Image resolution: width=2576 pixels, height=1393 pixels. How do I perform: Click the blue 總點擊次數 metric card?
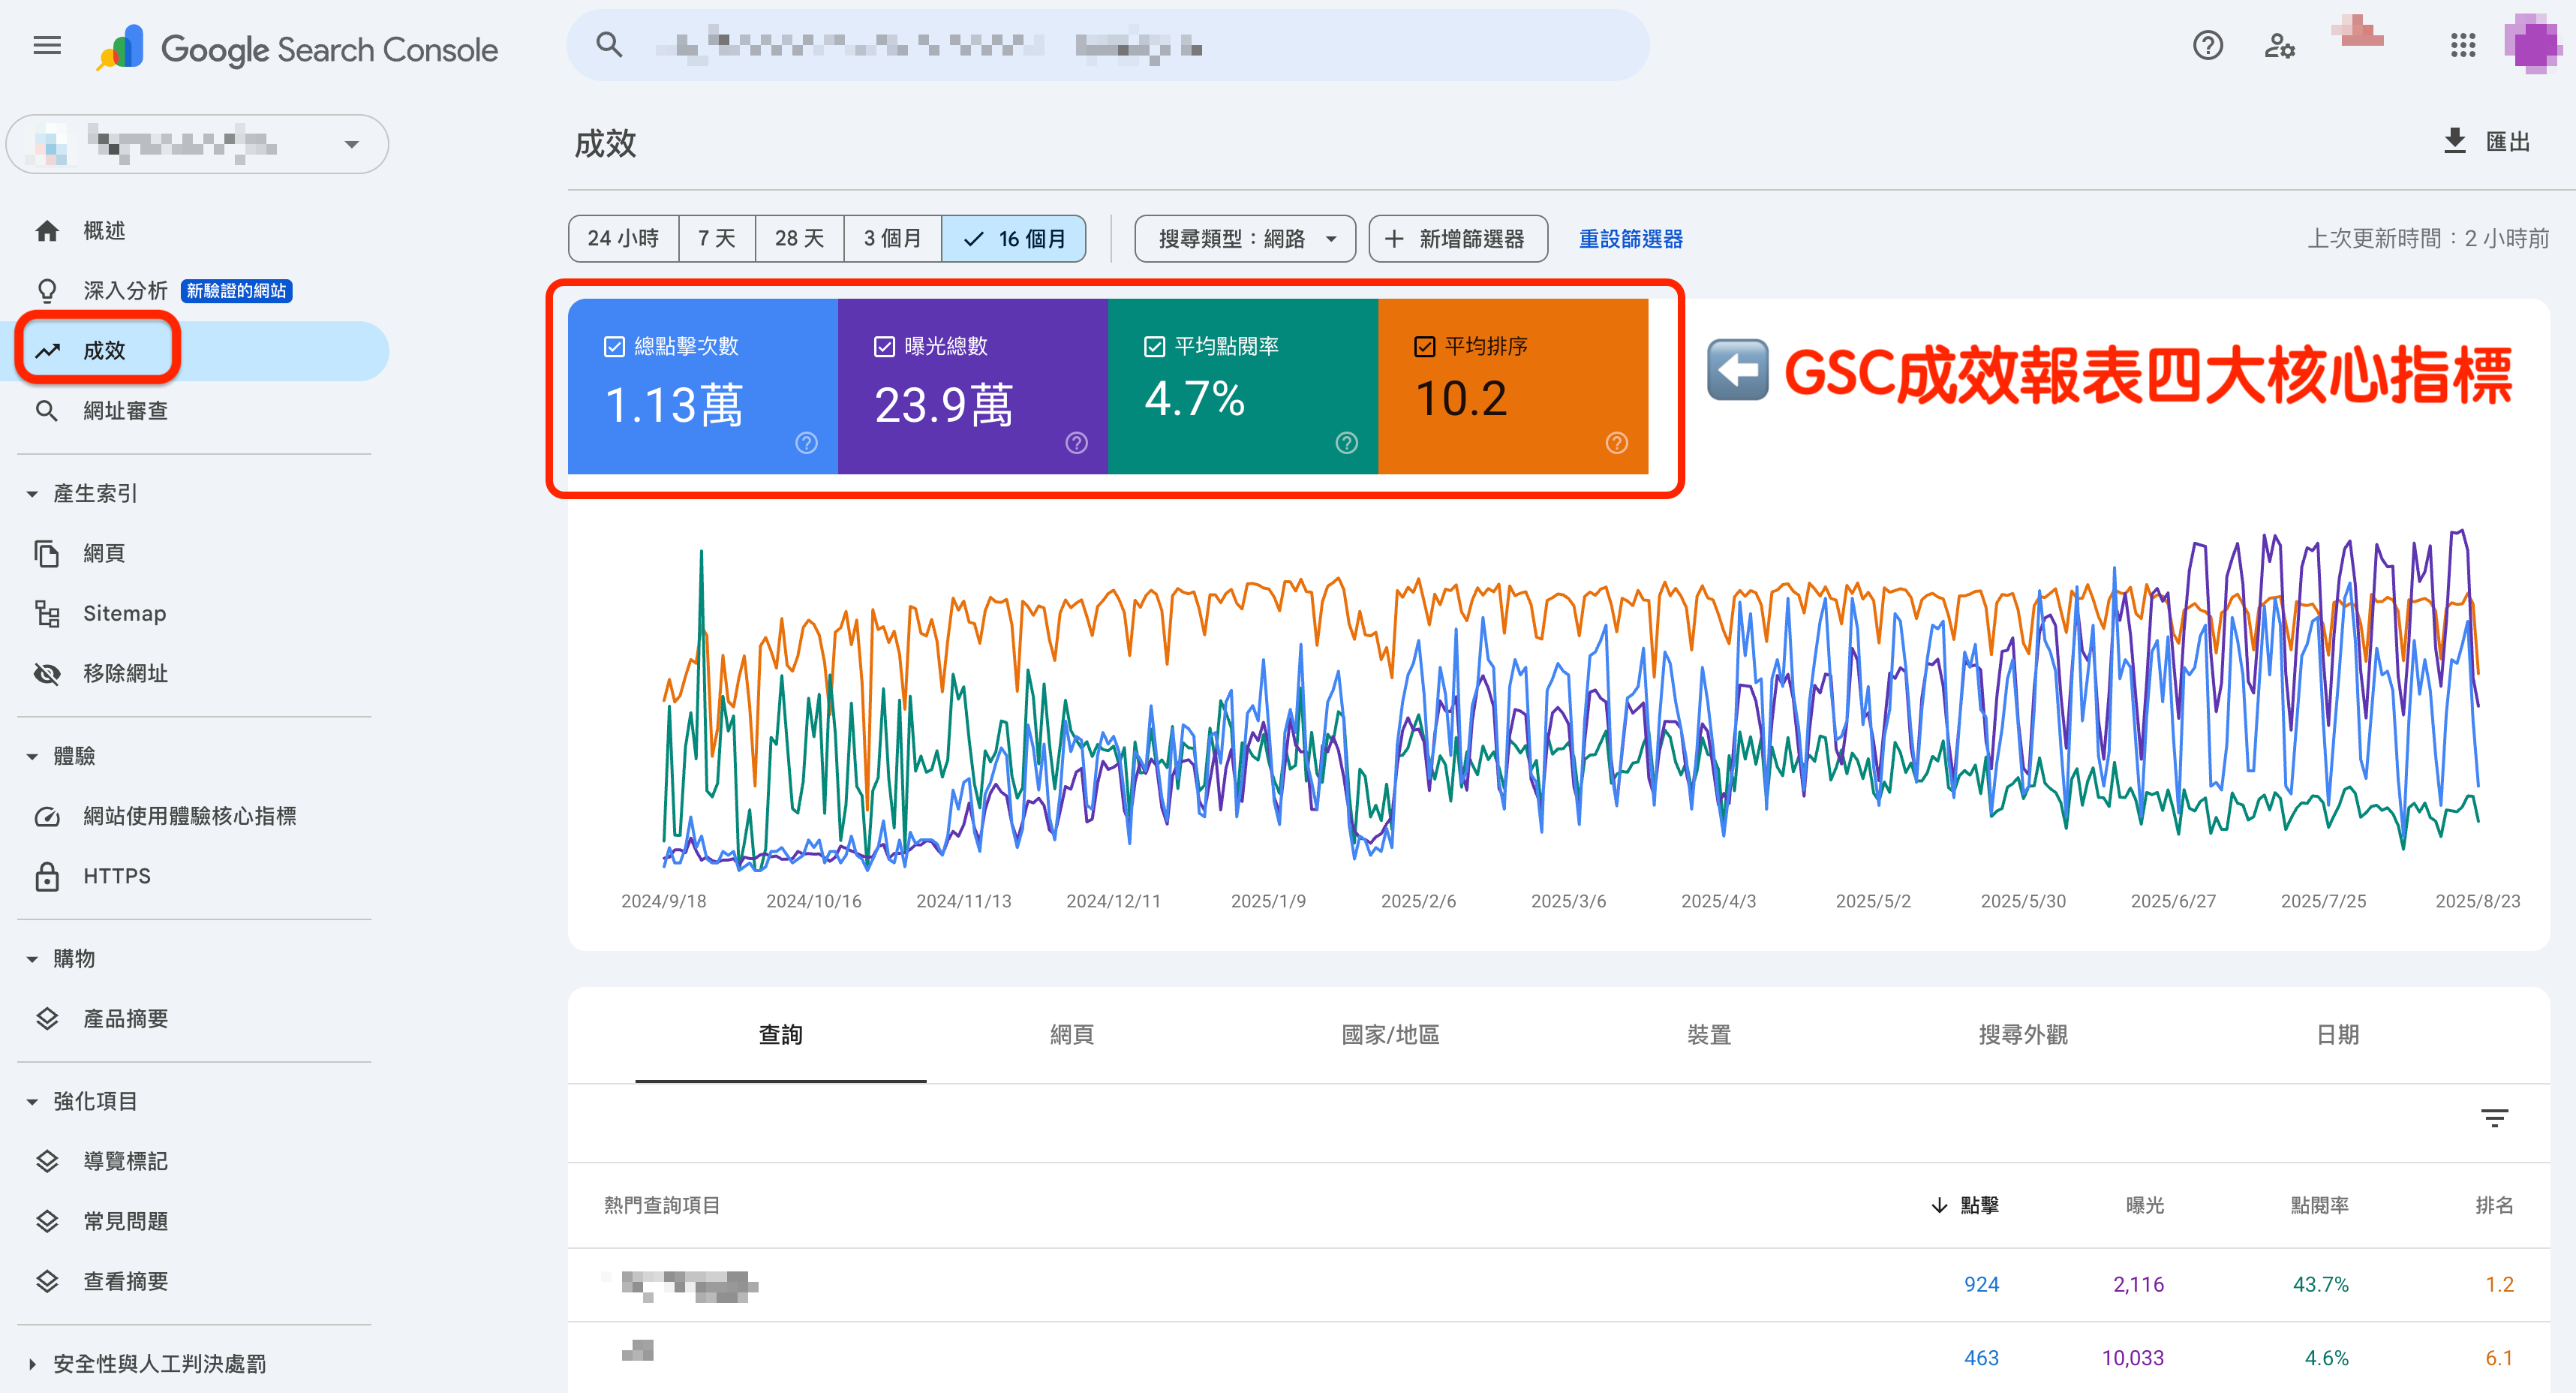pos(703,386)
